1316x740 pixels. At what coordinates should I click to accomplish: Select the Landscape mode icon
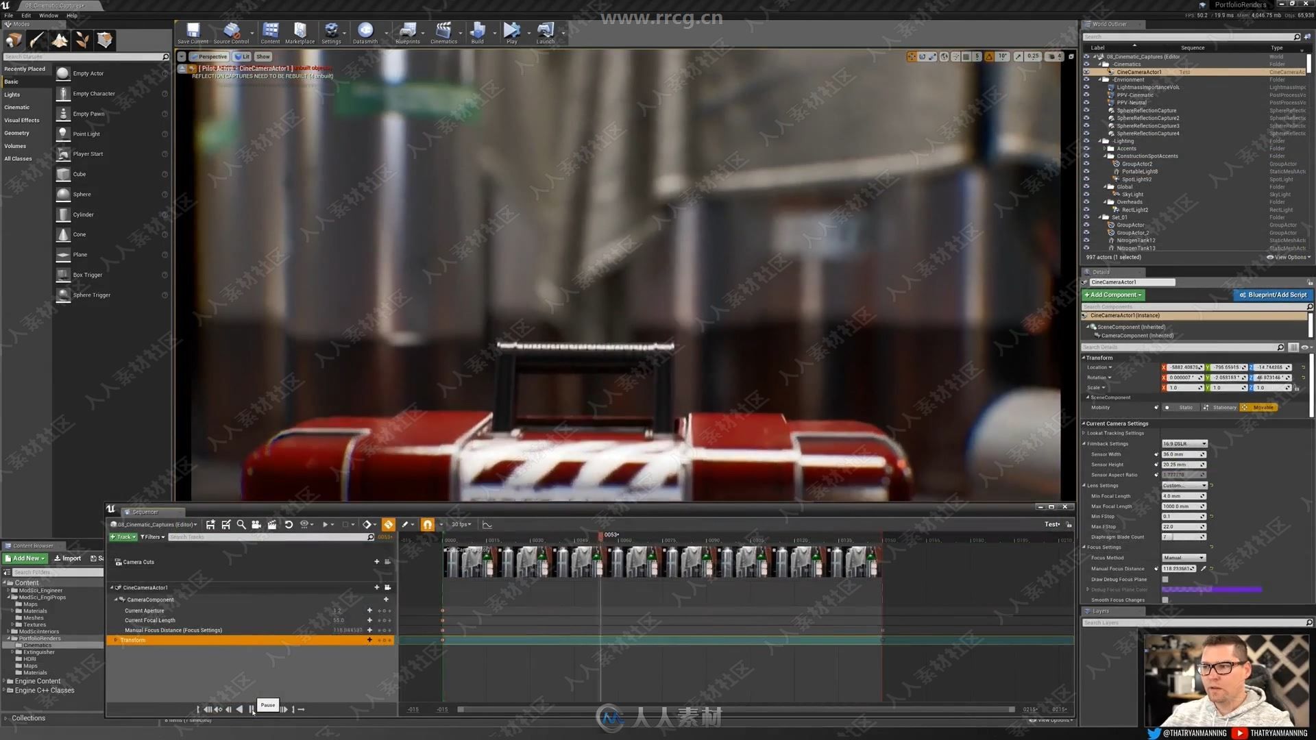pyautogui.click(x=60, y=40)
